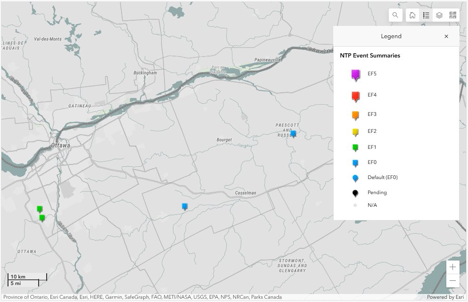Click the yellow EF2 color symbol
Image resolution: width=468 pixels, height=302 pixels.
(355, 131)
